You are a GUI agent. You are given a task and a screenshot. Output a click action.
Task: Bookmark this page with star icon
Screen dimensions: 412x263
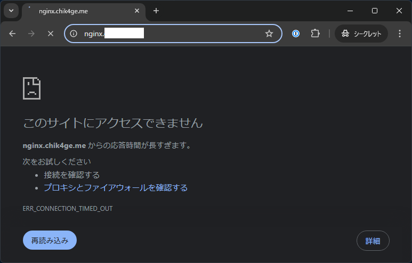[269, 34]
